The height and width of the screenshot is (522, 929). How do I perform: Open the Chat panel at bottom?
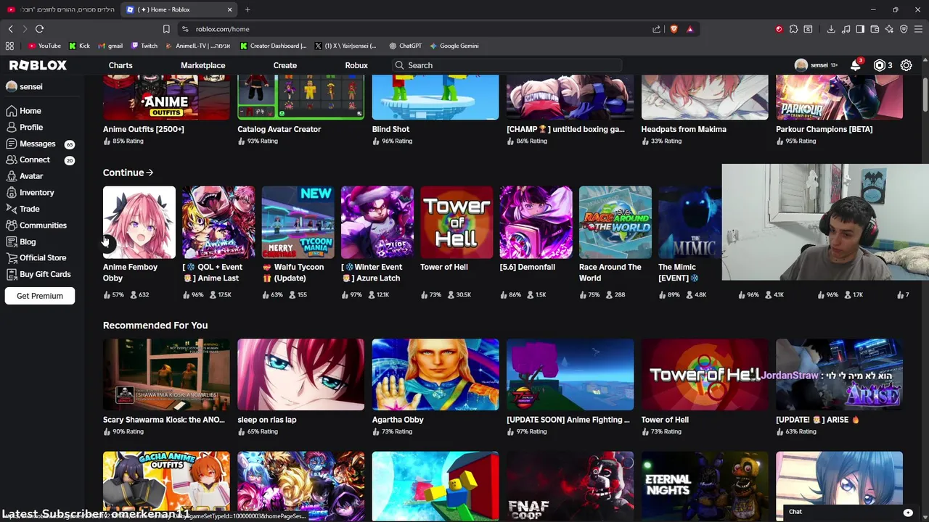tap(851, 512)
